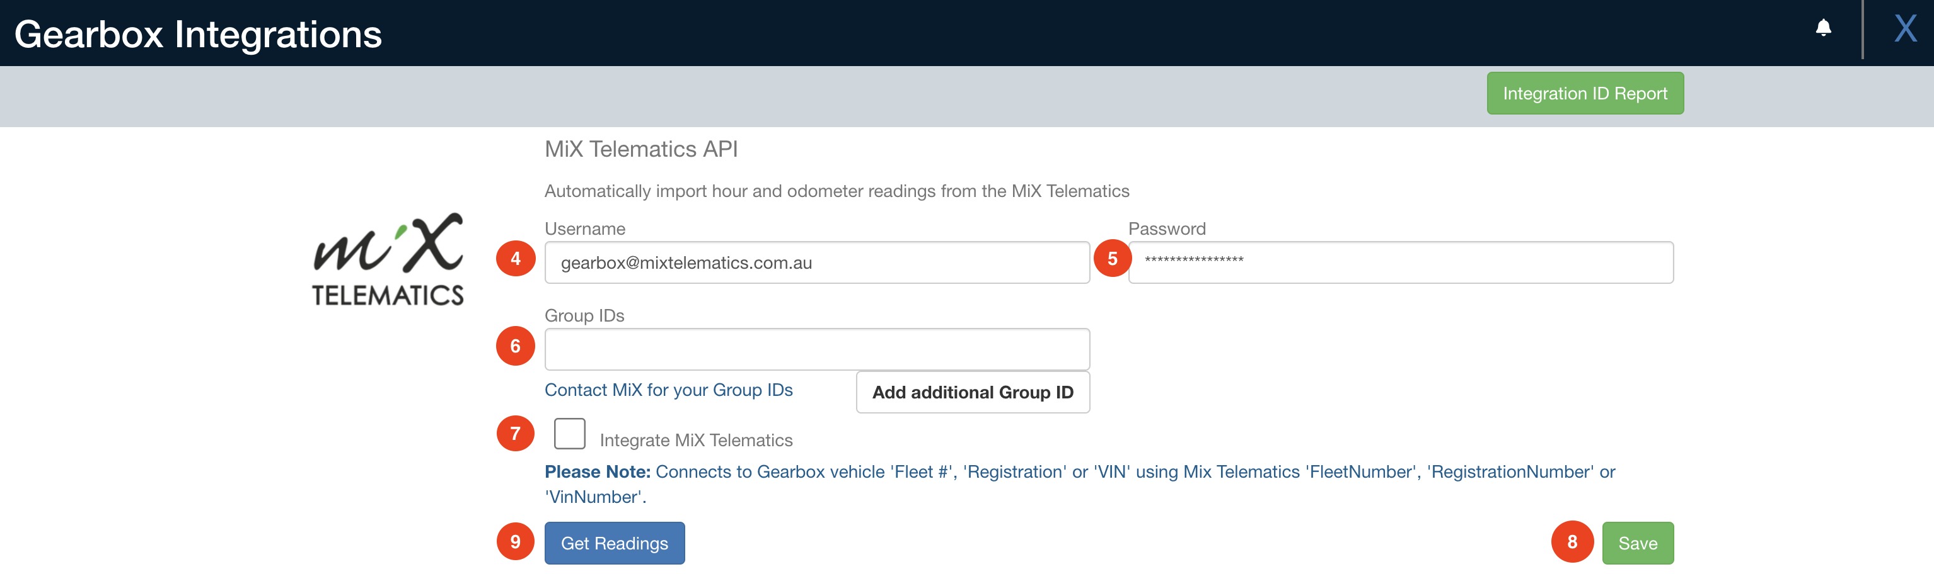1934x574 pixels.
Task: Close the integrations page with the X
Action: 1905,30
